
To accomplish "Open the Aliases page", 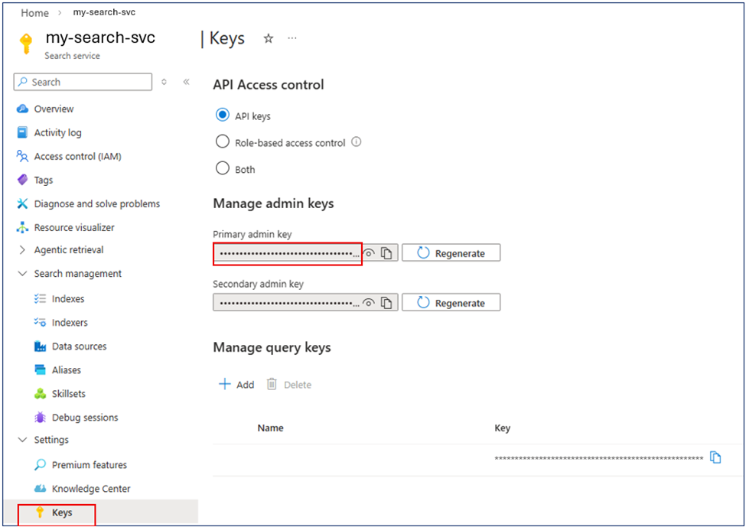I will coord(66,370).
